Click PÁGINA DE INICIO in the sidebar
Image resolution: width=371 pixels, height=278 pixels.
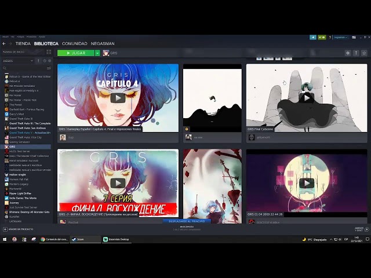13,52
